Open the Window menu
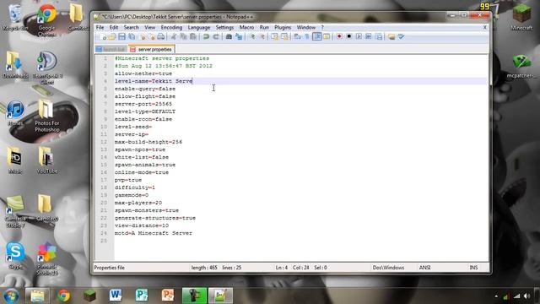 306,27
